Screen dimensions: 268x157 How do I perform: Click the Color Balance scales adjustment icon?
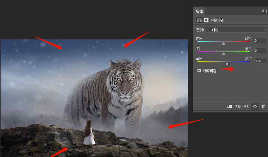click(x=199, y=20)
